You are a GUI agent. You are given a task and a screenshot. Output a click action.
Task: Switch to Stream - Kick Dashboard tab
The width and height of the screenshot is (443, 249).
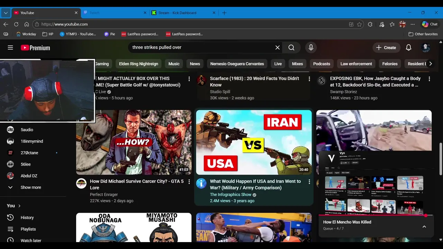point(183,13)
